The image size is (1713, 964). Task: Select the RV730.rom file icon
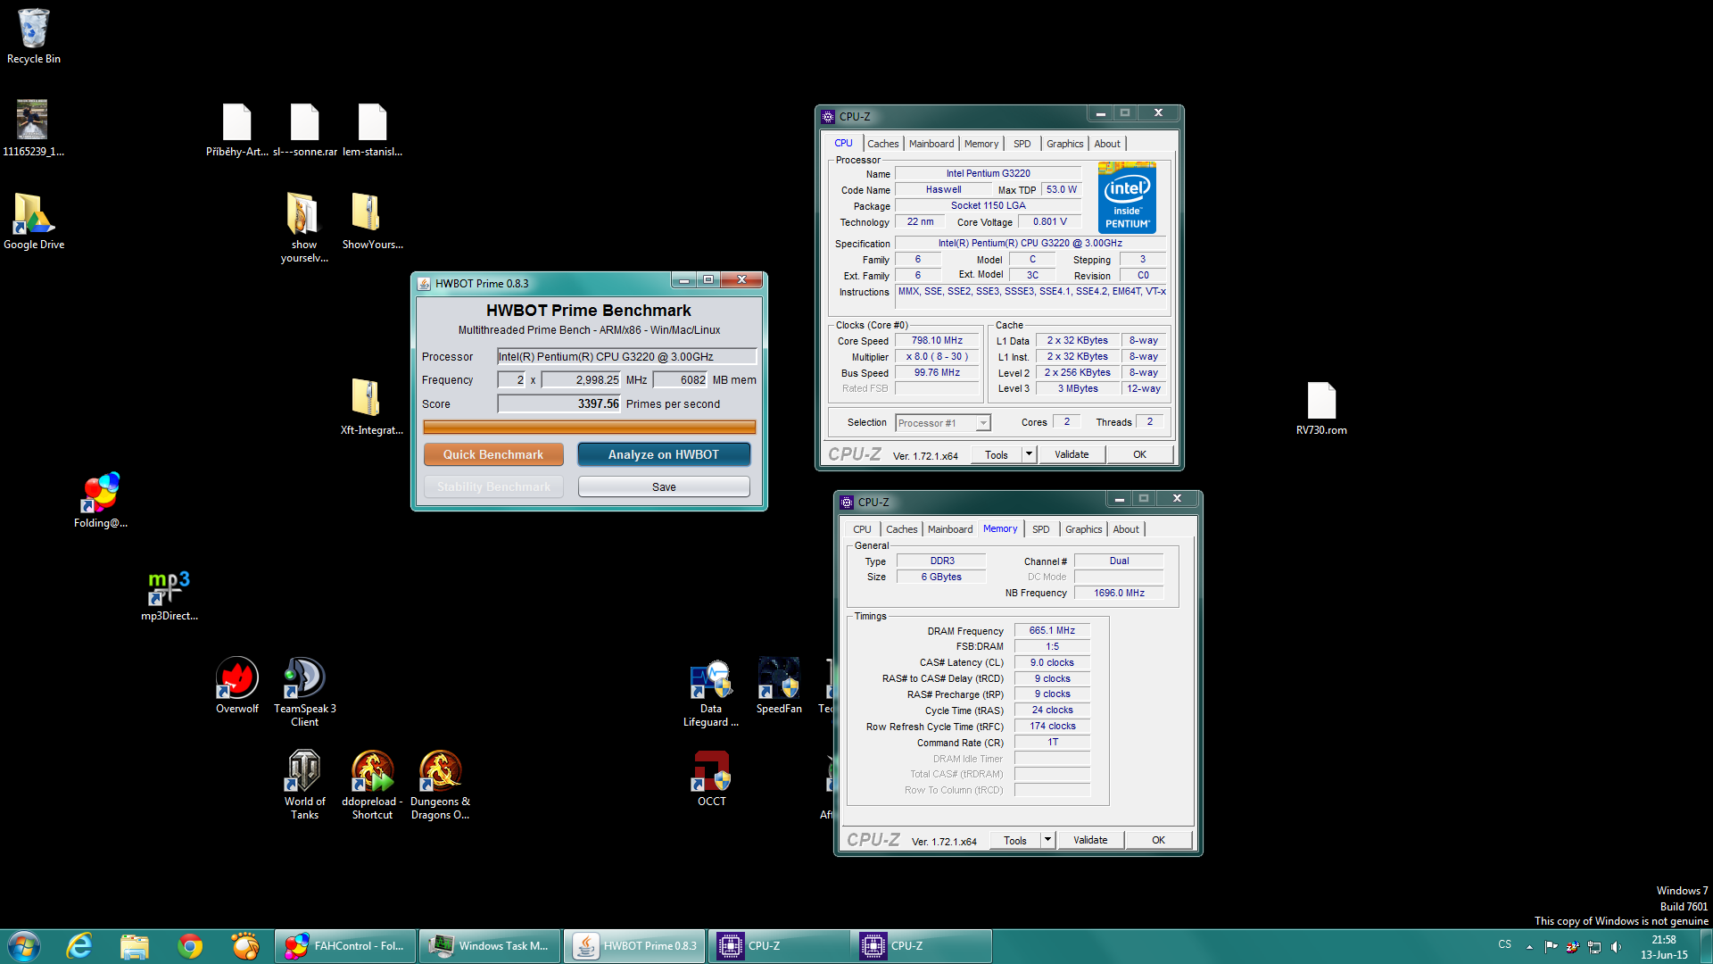pyautogui.click(x=1321, y=407)
